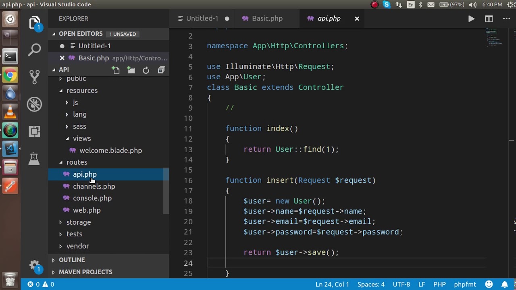Switch to the Untitled-1 tab

(x=202, y=19)
